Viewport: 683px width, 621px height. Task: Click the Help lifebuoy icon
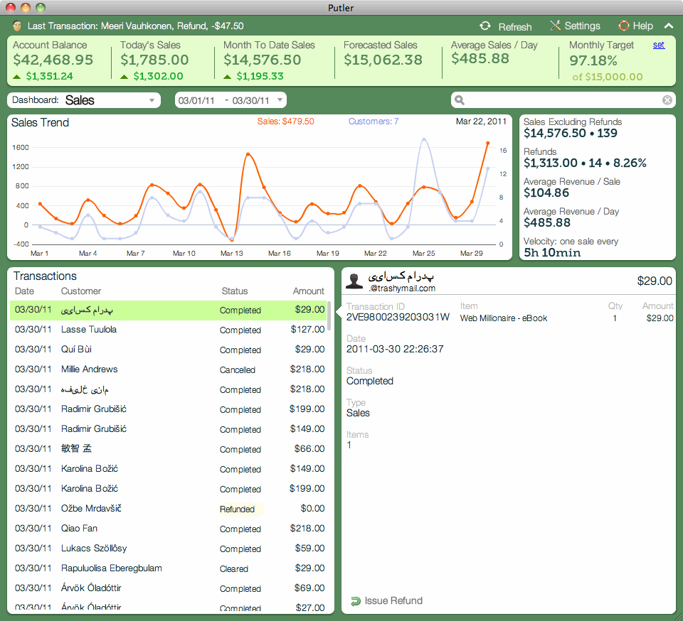624,26
